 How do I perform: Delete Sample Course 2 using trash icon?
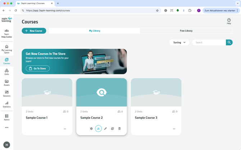click(x=119, y=128)
